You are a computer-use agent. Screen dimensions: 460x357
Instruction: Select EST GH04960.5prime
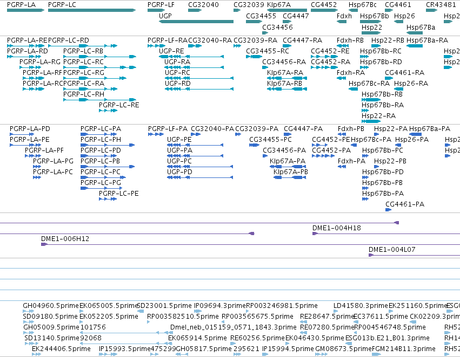[x=29, y=311]
